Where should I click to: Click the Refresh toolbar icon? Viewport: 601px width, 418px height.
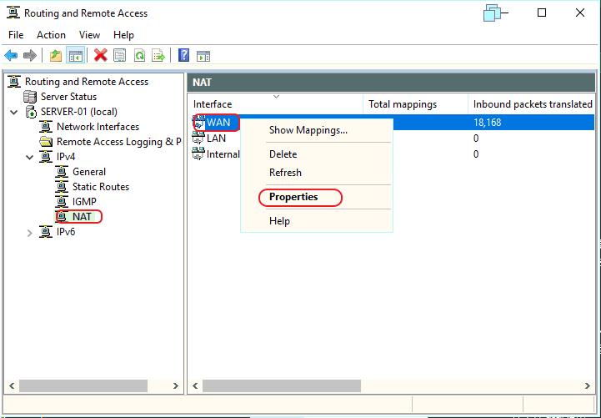tap(139, 56)
